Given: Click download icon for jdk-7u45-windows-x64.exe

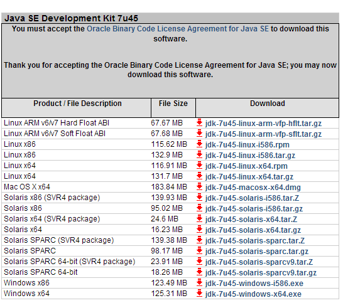Looking at the screenshot, I should click(199, 294).
